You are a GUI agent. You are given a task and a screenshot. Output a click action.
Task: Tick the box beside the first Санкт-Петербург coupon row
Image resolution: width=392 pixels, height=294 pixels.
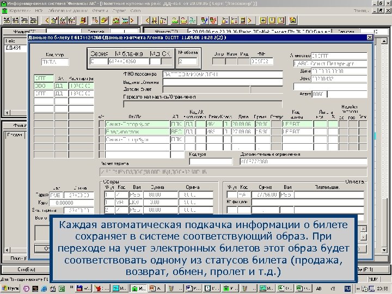pyautogui.click(x=101, y=124)
